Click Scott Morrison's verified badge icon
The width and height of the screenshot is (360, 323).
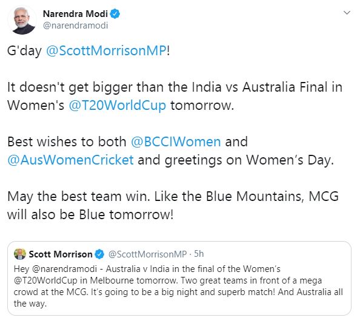click(x=99, y=254)
